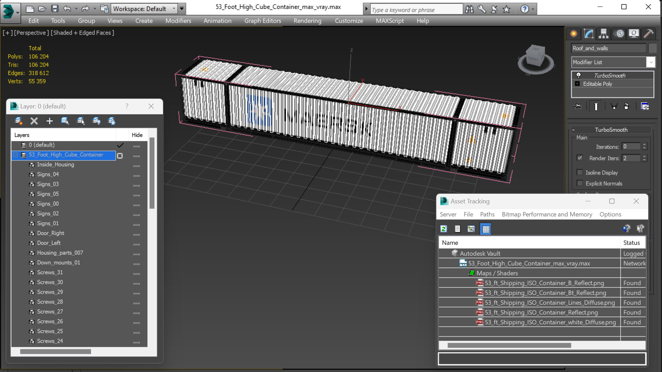Toggle hide for Signs_04 object
This screenshot has height=372, width=662.
tap(136, 176)
